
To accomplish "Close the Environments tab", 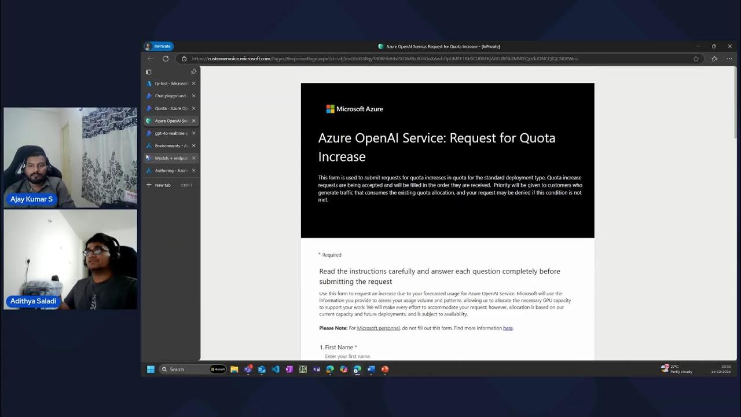I will click(x=193, y=146).
